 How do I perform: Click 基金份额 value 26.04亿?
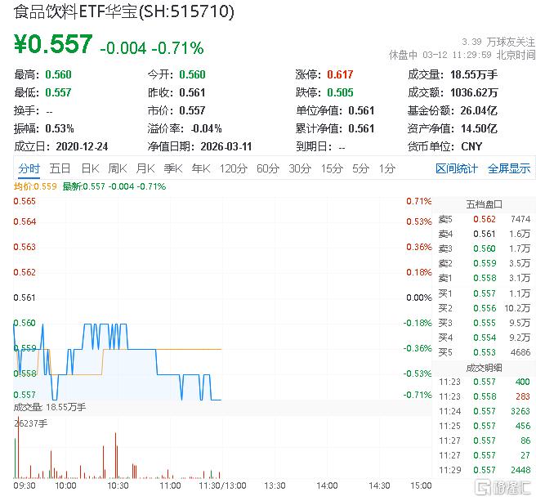click(479, 110)
